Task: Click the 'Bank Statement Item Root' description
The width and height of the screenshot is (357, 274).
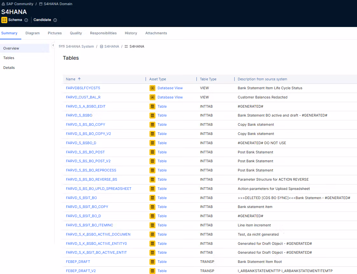Action: [260, 262]
